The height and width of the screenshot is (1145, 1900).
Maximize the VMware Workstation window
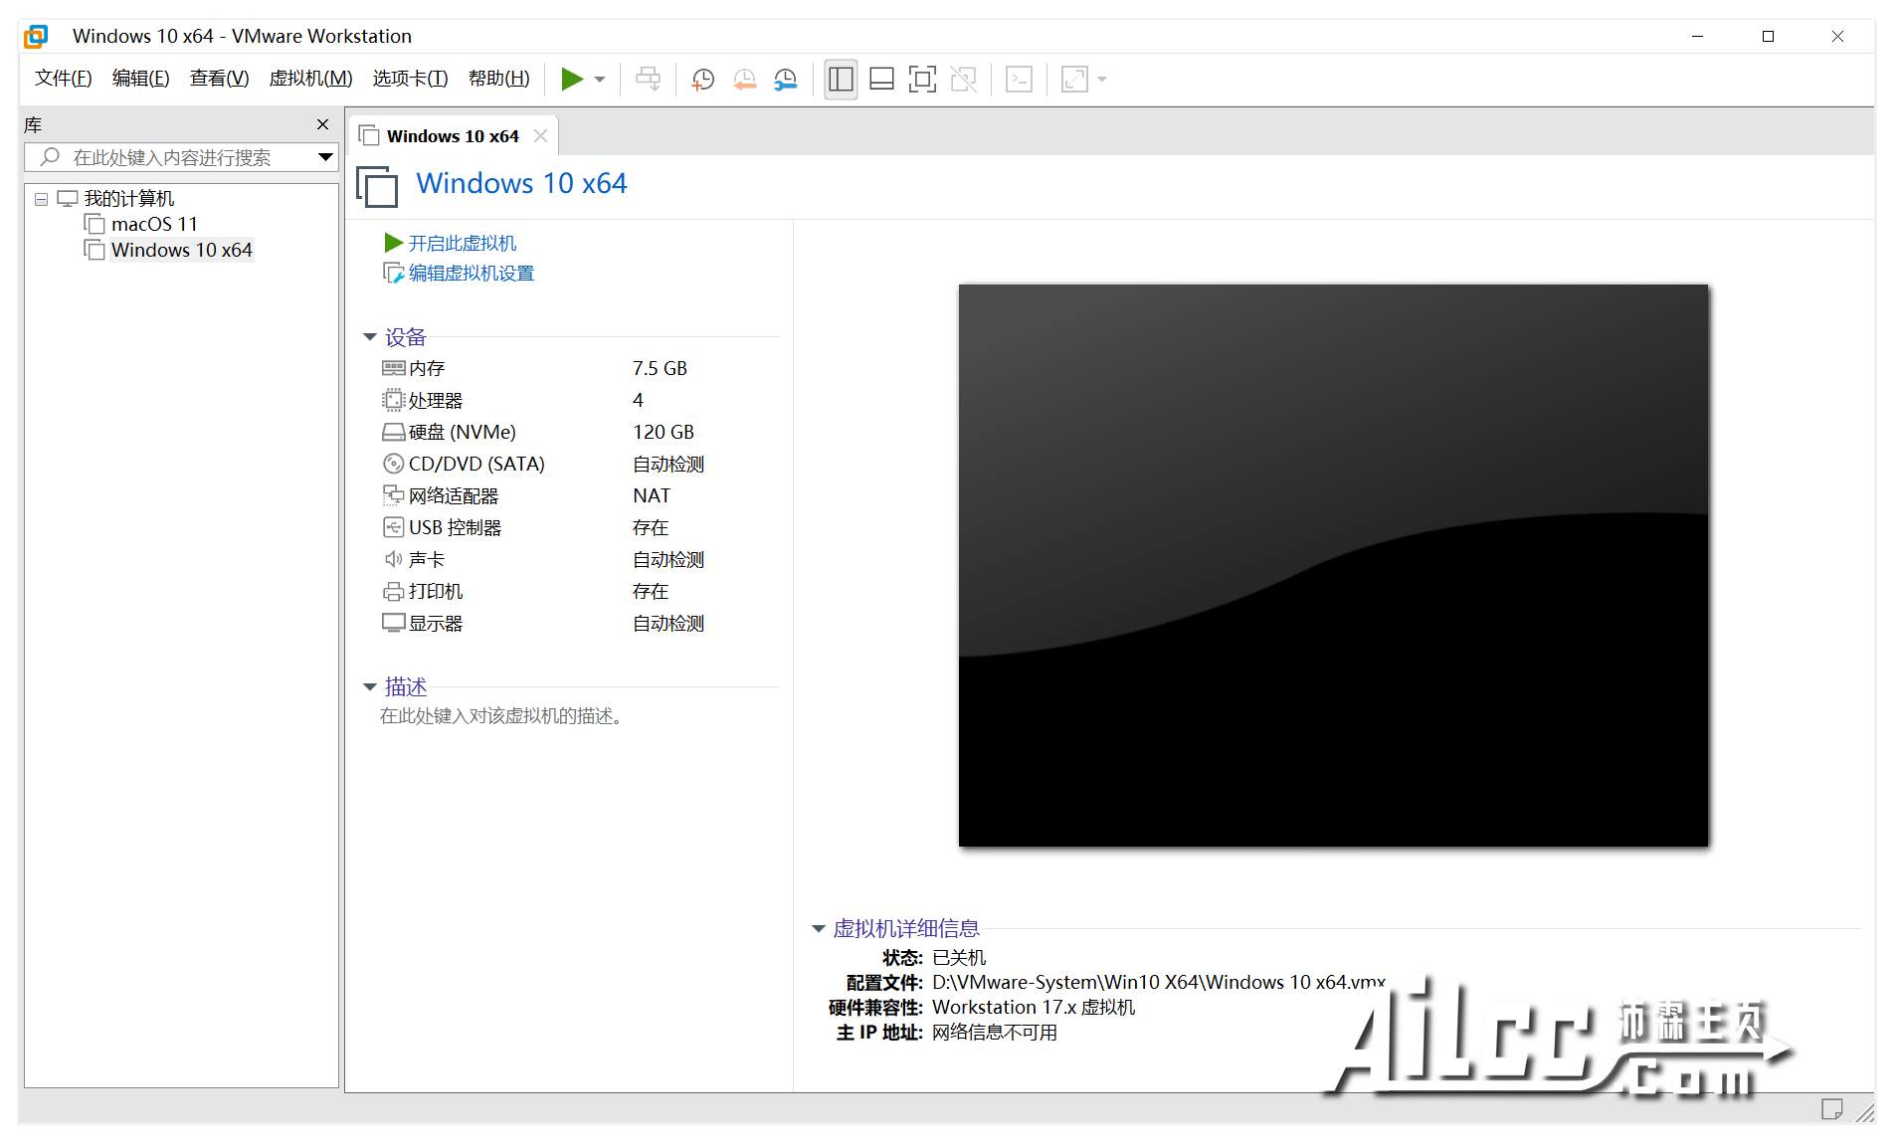click(1768, 37)
